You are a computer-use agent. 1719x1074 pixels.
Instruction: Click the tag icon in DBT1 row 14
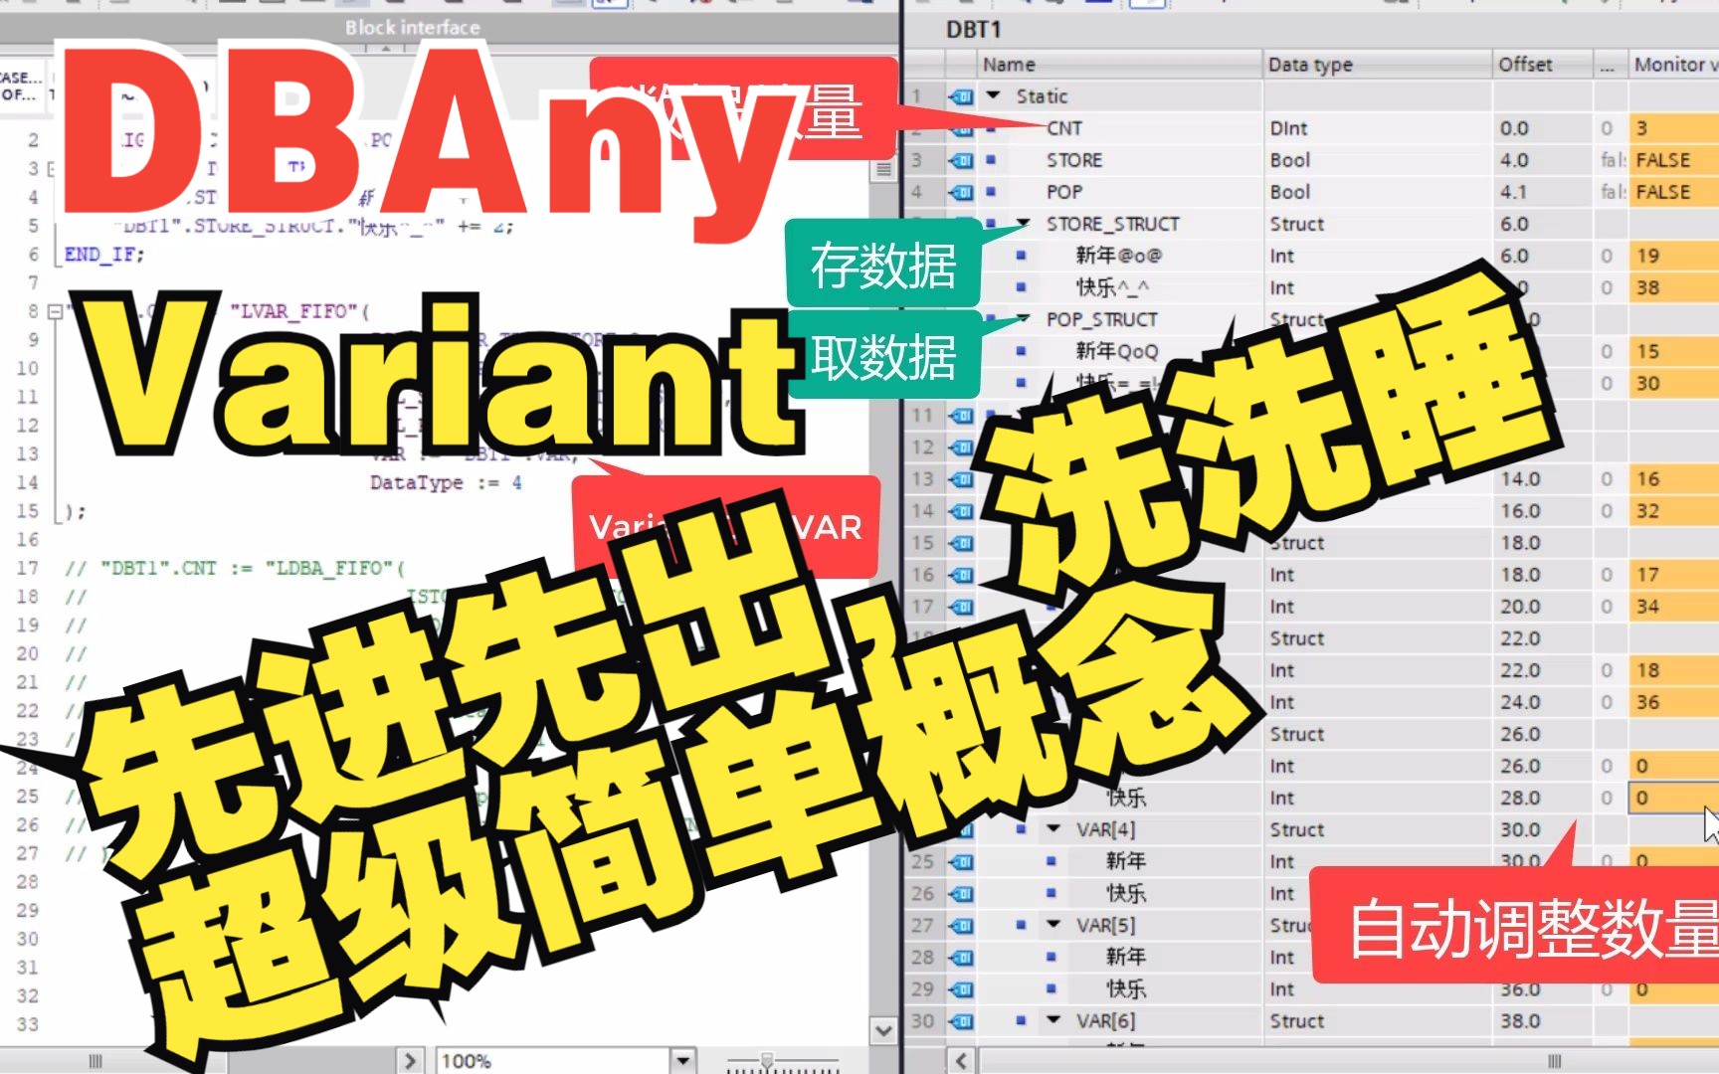(x=961, y=511)
